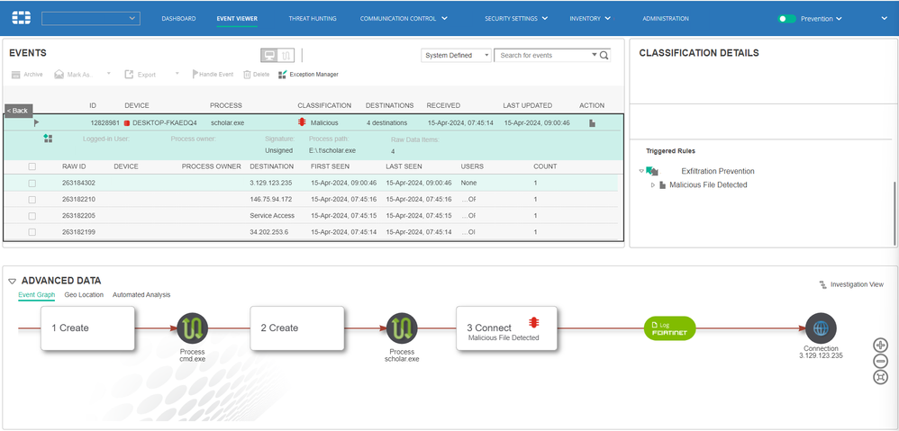The width and height of the screenshot is (899, 431).
Task: Click the Connection 3.129.123.235 globe icon
Action: point(821,328)
